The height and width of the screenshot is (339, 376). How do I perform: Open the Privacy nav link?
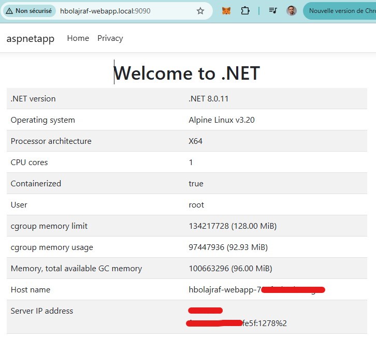110,38
